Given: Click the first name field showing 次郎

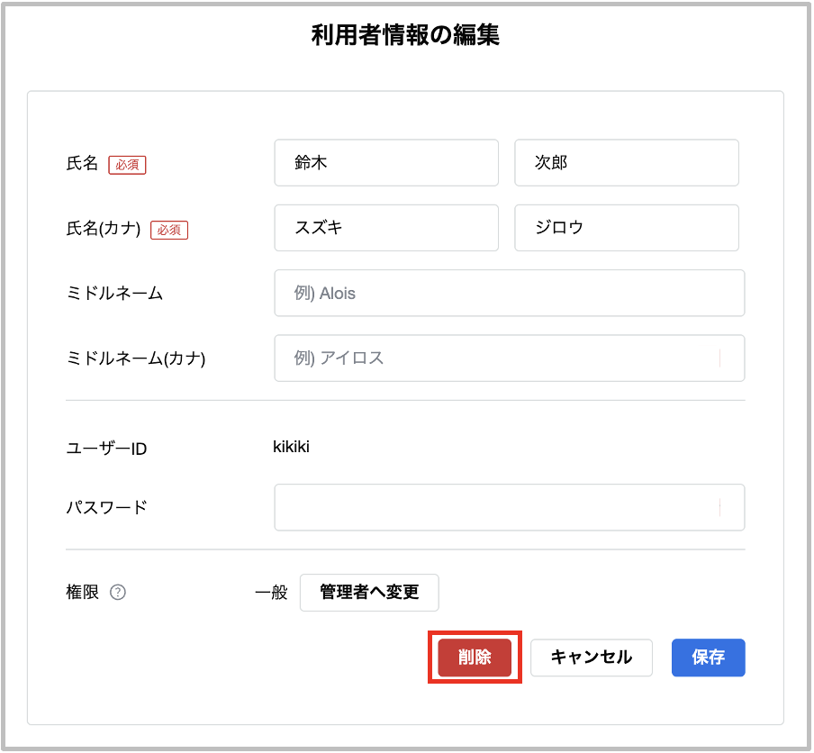Looking at the screenshot, I should [x=626, y=162].
